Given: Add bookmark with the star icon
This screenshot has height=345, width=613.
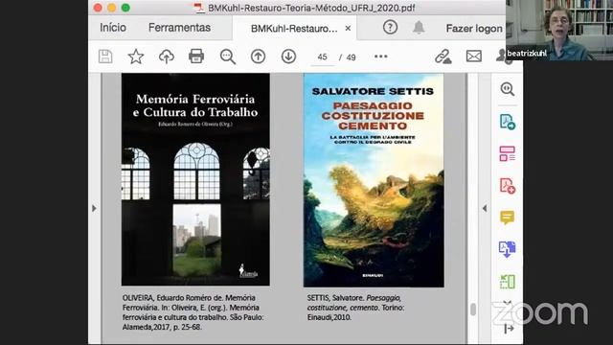Looking at the screenshot, I should [136, 57].
